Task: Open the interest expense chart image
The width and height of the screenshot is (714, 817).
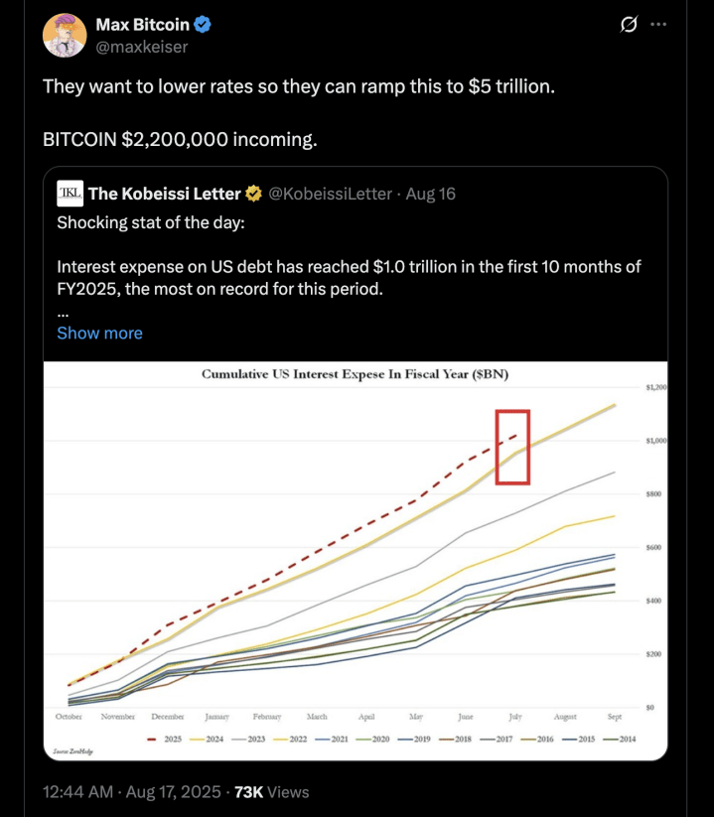Action: 356,561
